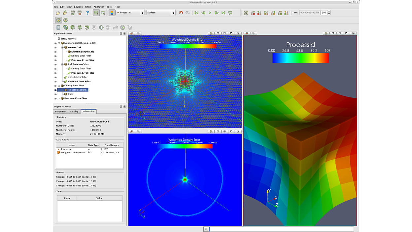Viewport: 412px width, 232px height.
Task: Click the Reset Camera icon
Action: coord(246,13)
